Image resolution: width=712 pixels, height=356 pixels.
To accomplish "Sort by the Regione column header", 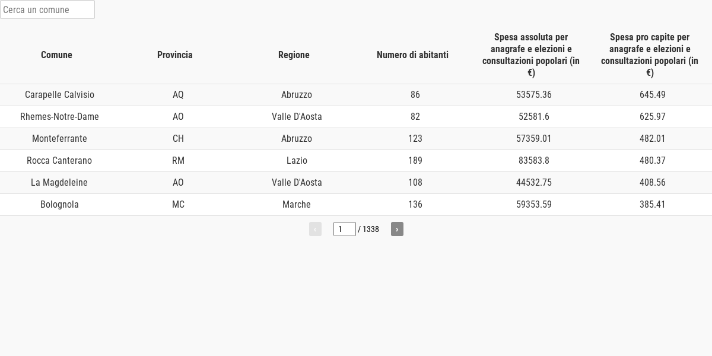I will pos(294,55).
